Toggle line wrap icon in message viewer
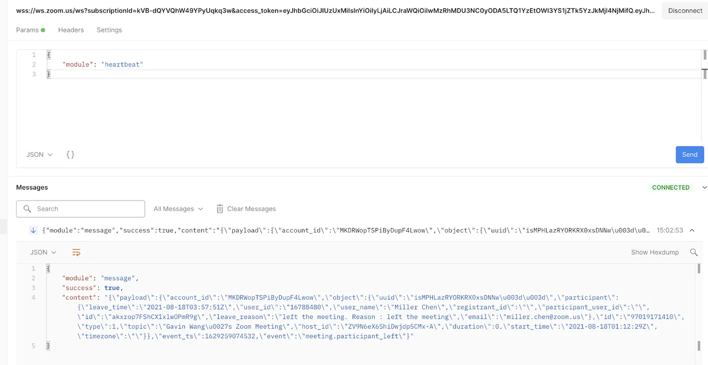 coord(76,253)
